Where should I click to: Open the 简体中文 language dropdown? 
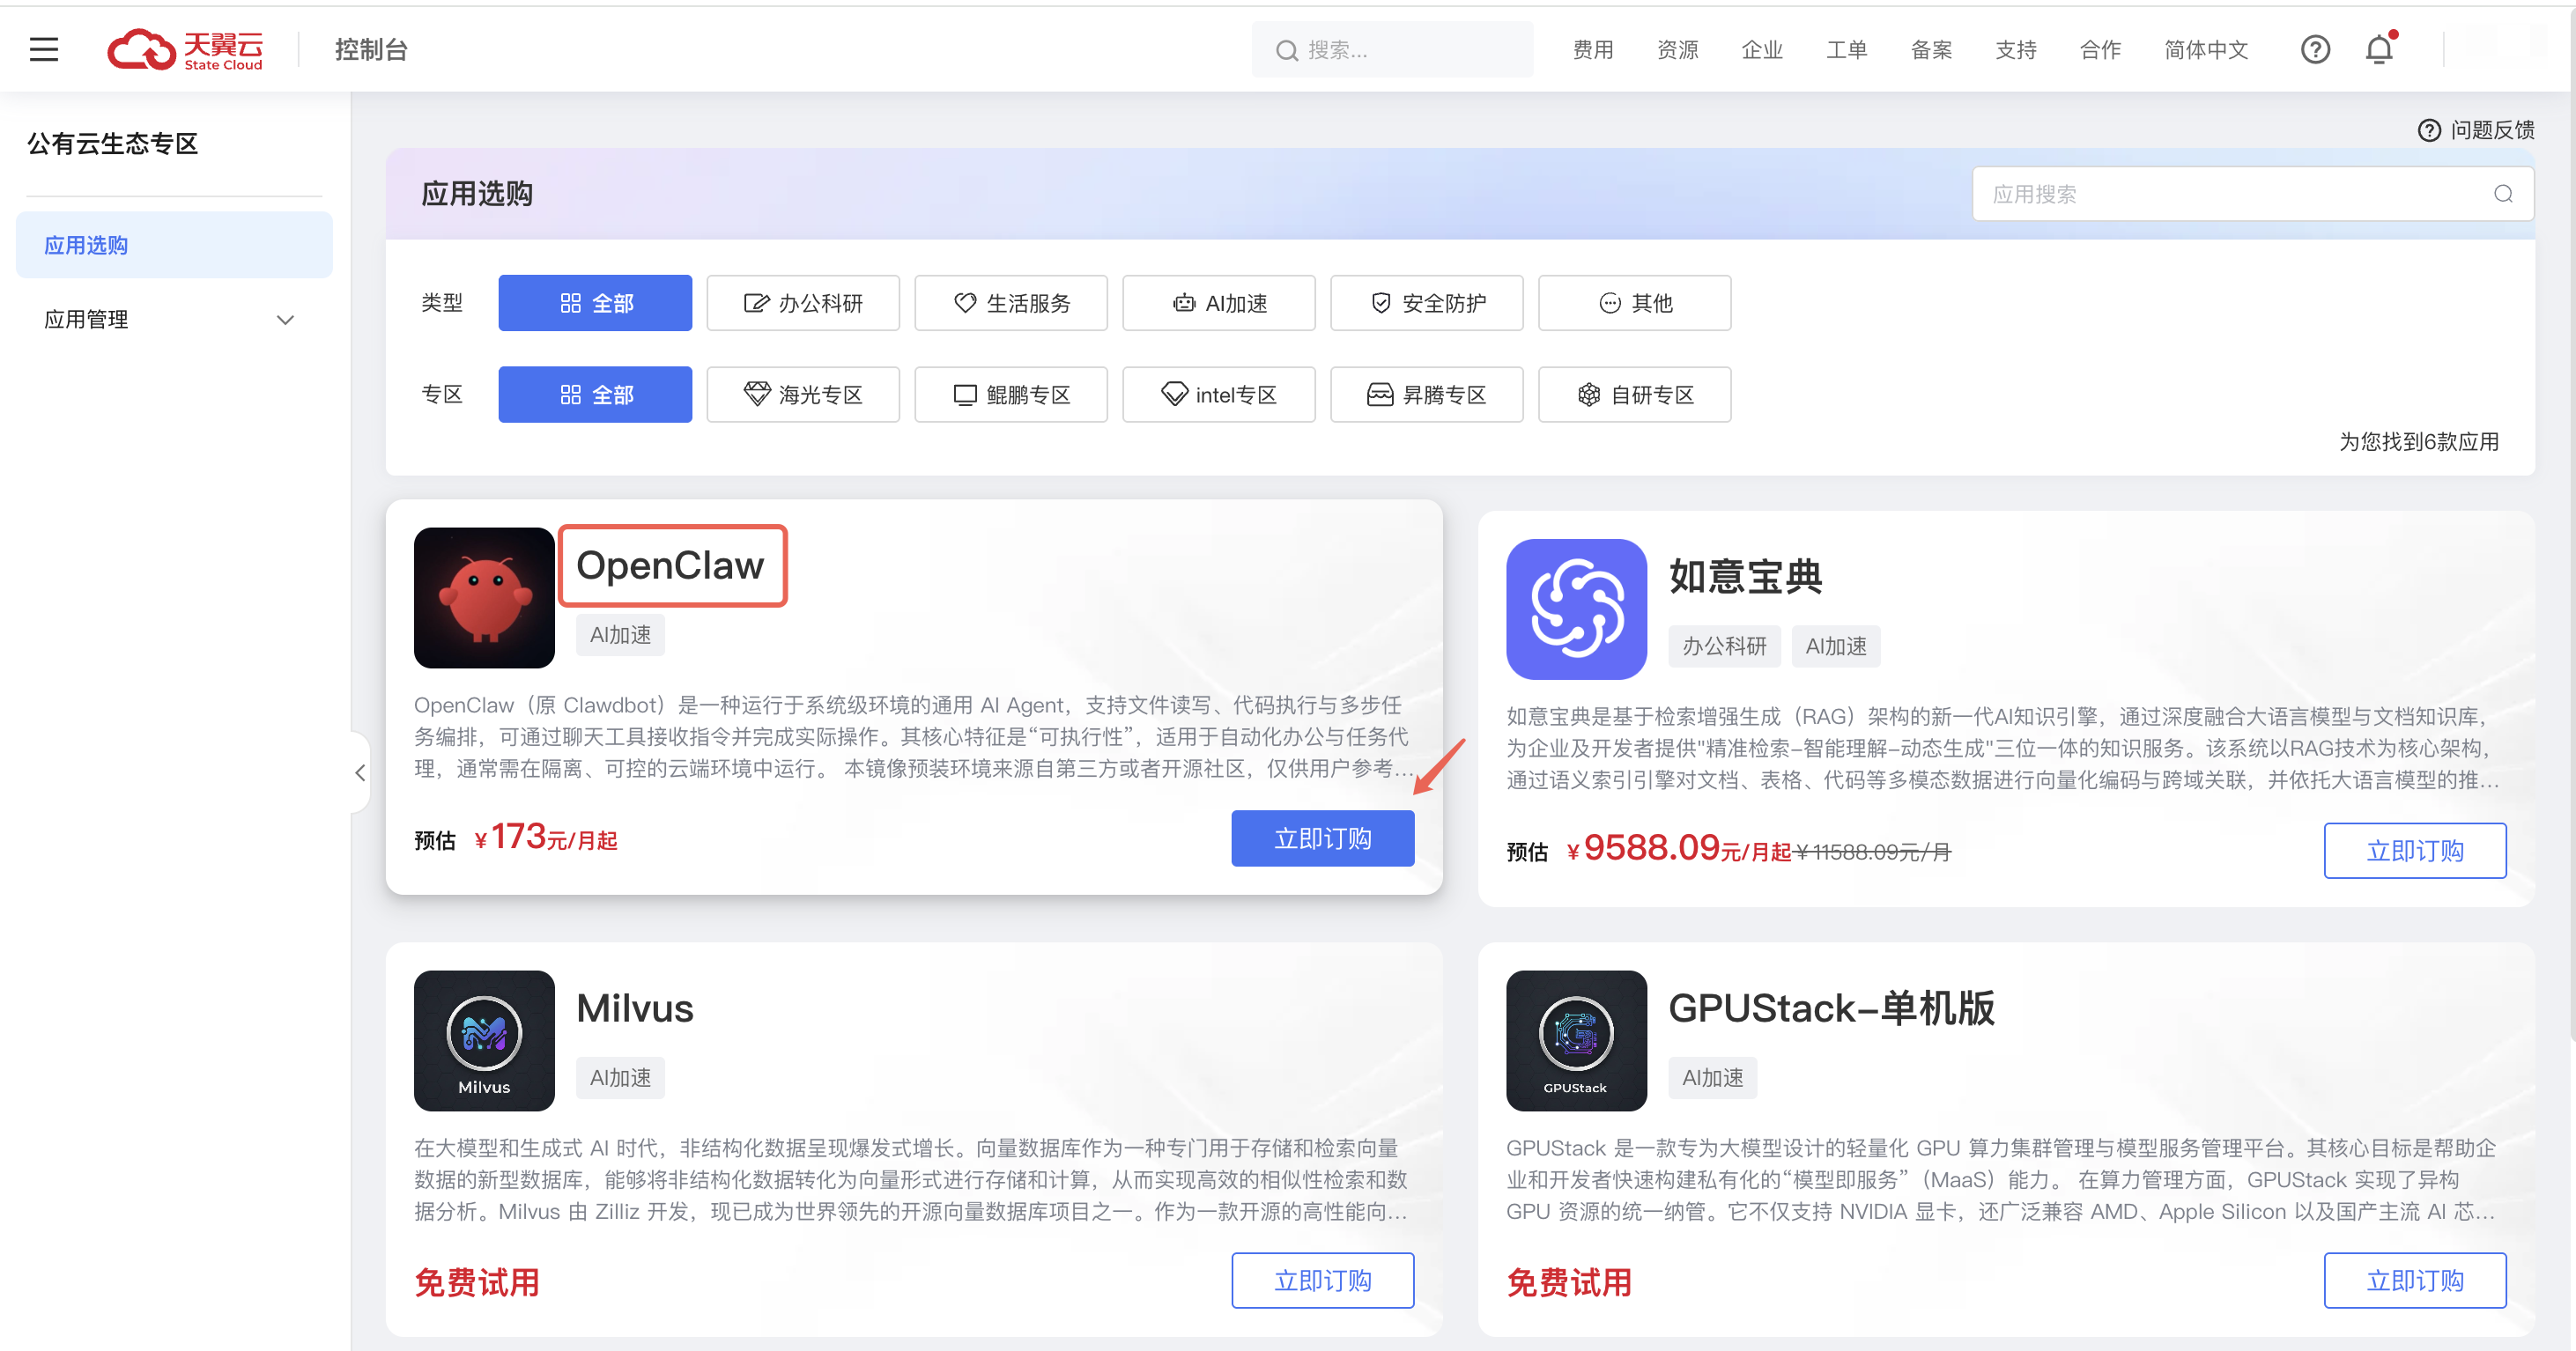2206,49
